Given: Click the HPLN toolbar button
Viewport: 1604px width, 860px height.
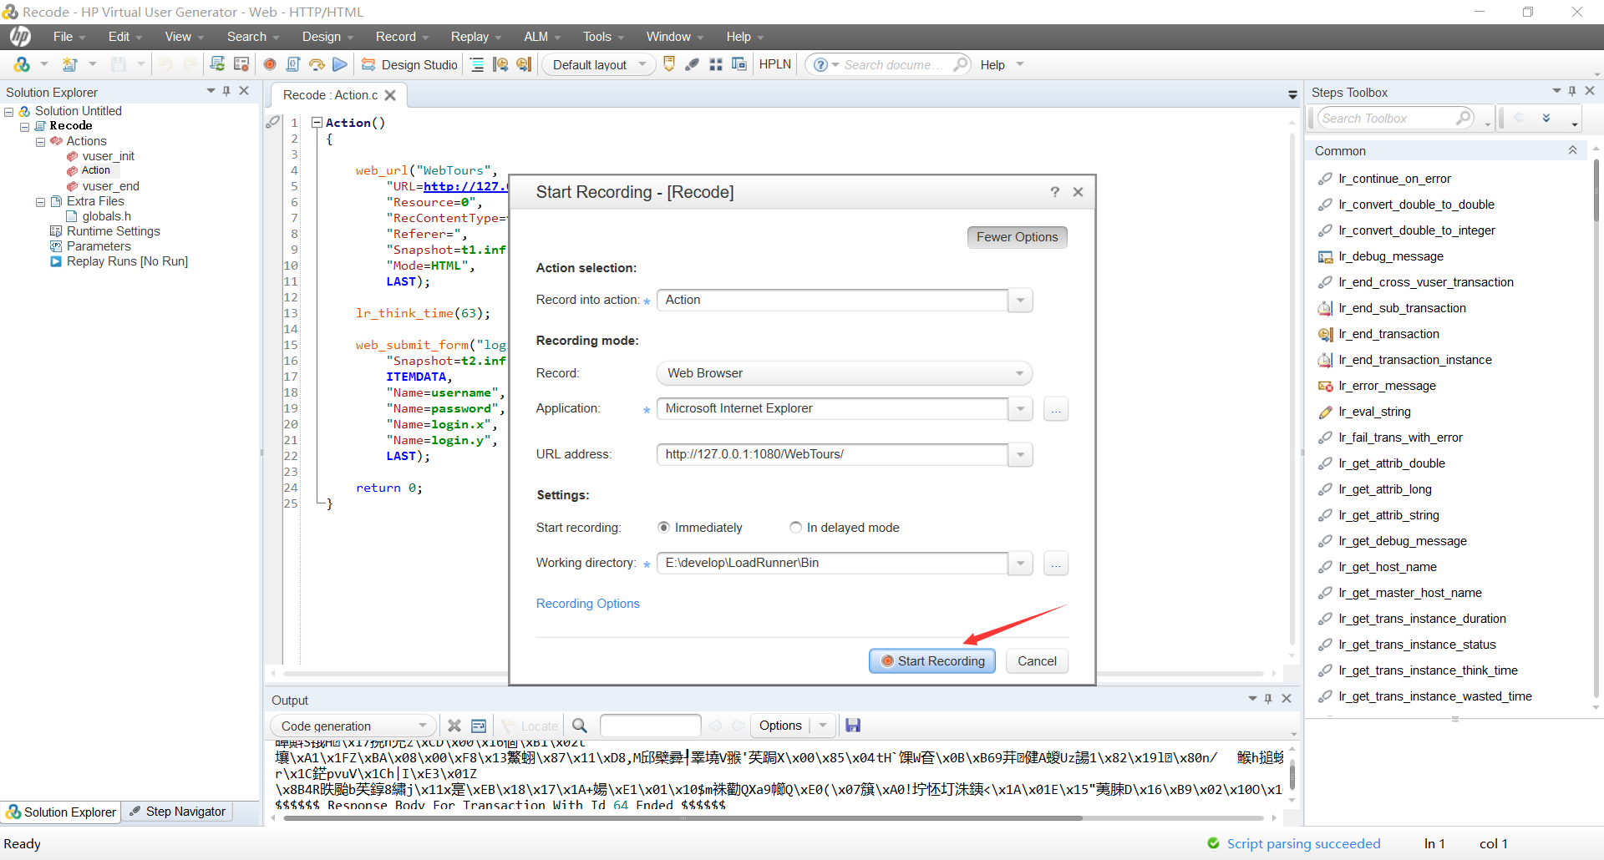Looking at the screenshot, I should tap(774, 64).
